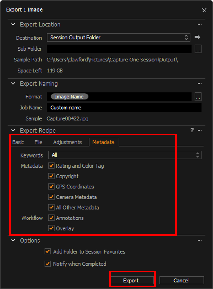Collapse the Export Naming section
The height and width of the screenshot is (289, 213).
[13, 84]
